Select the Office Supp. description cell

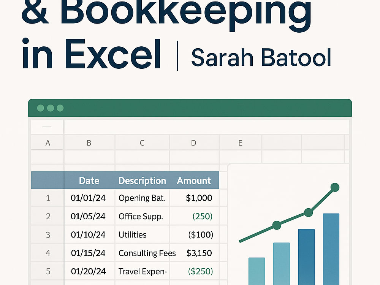pos(142,216)
